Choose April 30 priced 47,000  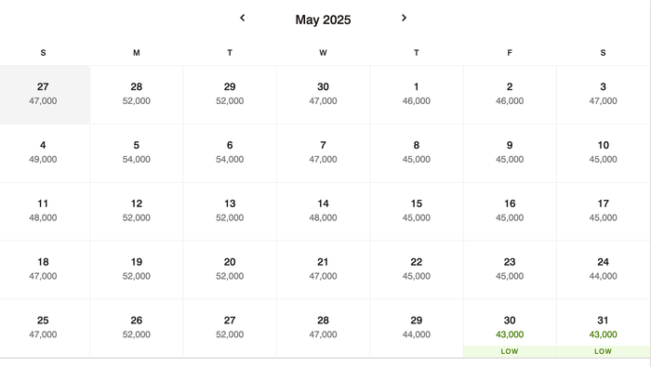tap(323, 95)
